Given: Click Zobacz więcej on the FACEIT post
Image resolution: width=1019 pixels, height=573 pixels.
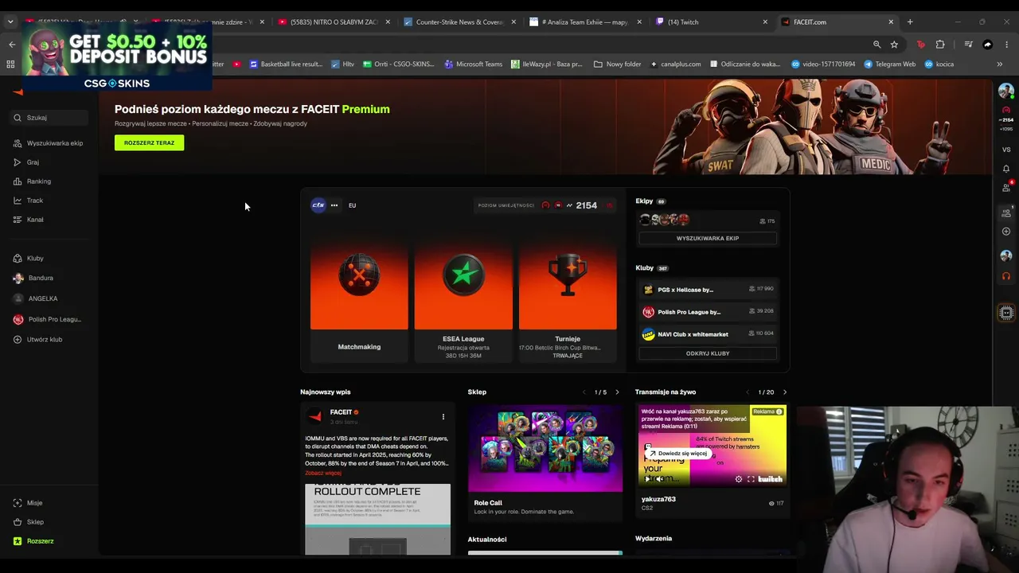Looking at the screenshot, I should (323, 473).
